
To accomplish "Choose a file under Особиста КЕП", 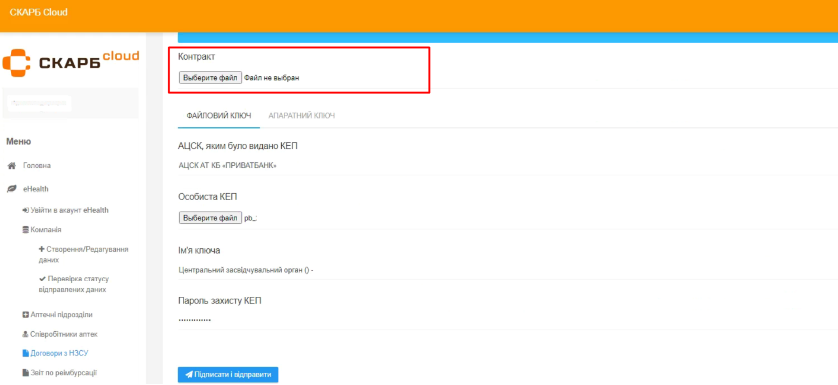I will 210,218.
